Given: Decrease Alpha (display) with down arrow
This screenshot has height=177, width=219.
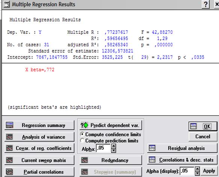Looking at the screenshot, I should point(197,173).
